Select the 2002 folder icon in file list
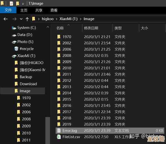The image size is (166, 144). pos(59,43)
